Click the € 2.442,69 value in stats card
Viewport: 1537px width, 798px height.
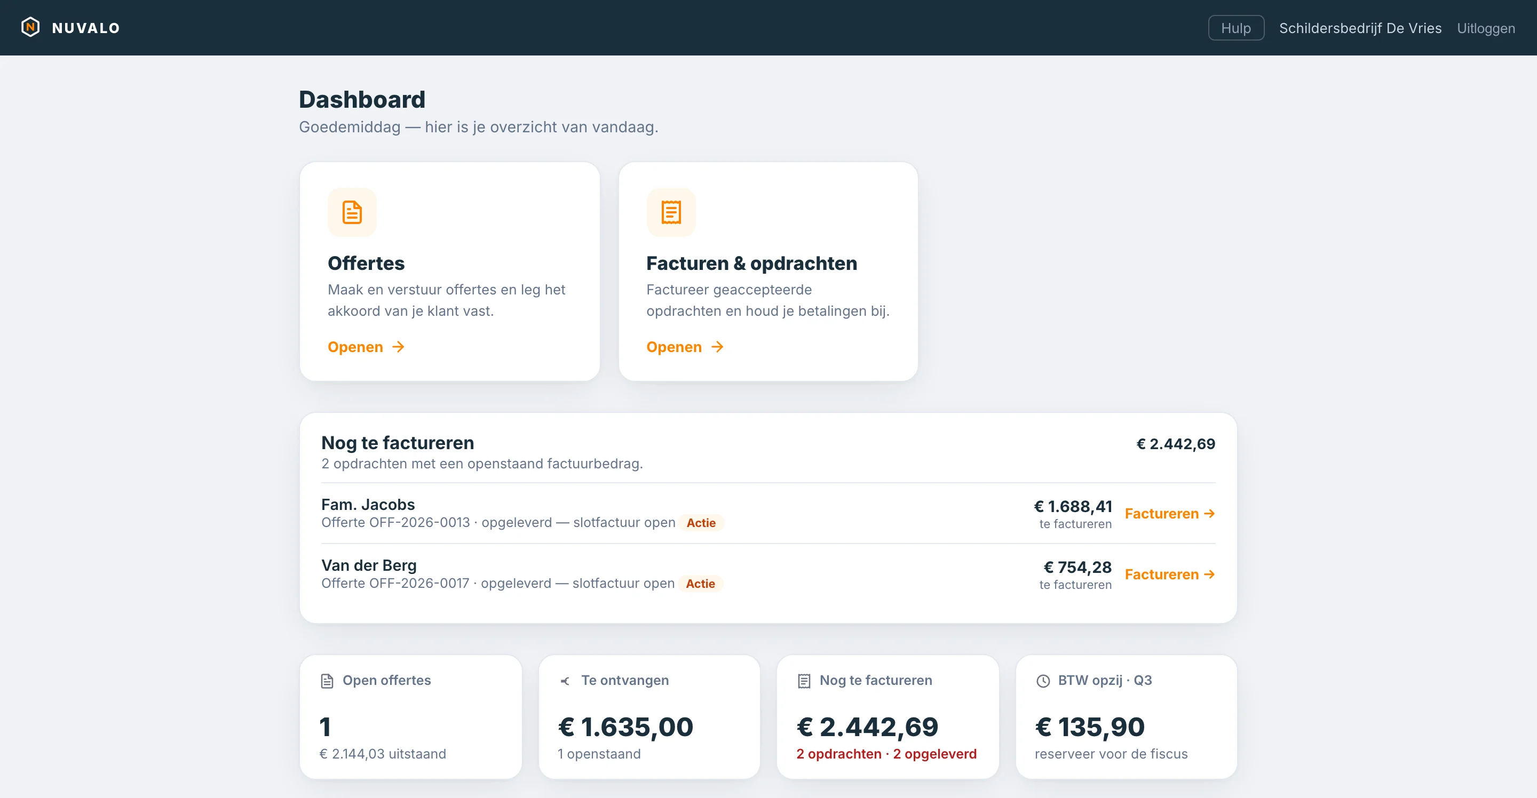(x=867, y=727)
